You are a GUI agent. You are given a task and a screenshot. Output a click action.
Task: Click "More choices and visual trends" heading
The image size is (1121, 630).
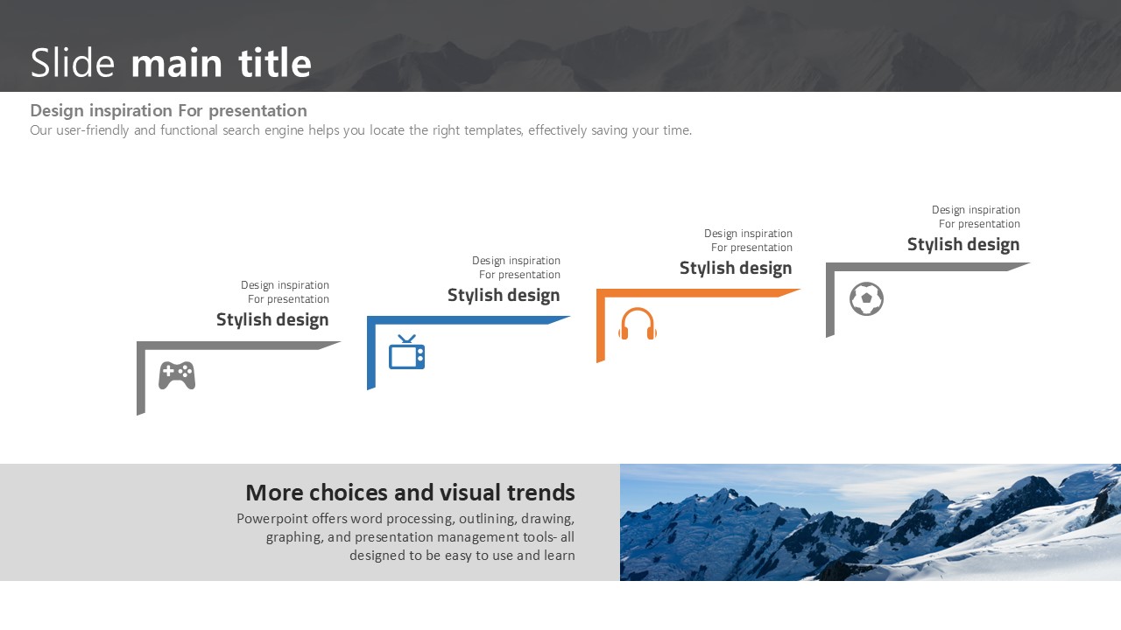pyautogui.click(x=410, y=493)
